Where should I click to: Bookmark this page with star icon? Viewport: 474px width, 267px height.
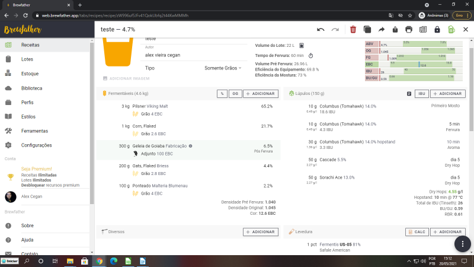tap(410, 15)
